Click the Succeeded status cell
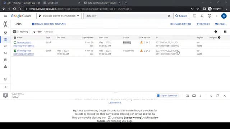The height and width of the screenshot is (129, 230). pos(129,51)
